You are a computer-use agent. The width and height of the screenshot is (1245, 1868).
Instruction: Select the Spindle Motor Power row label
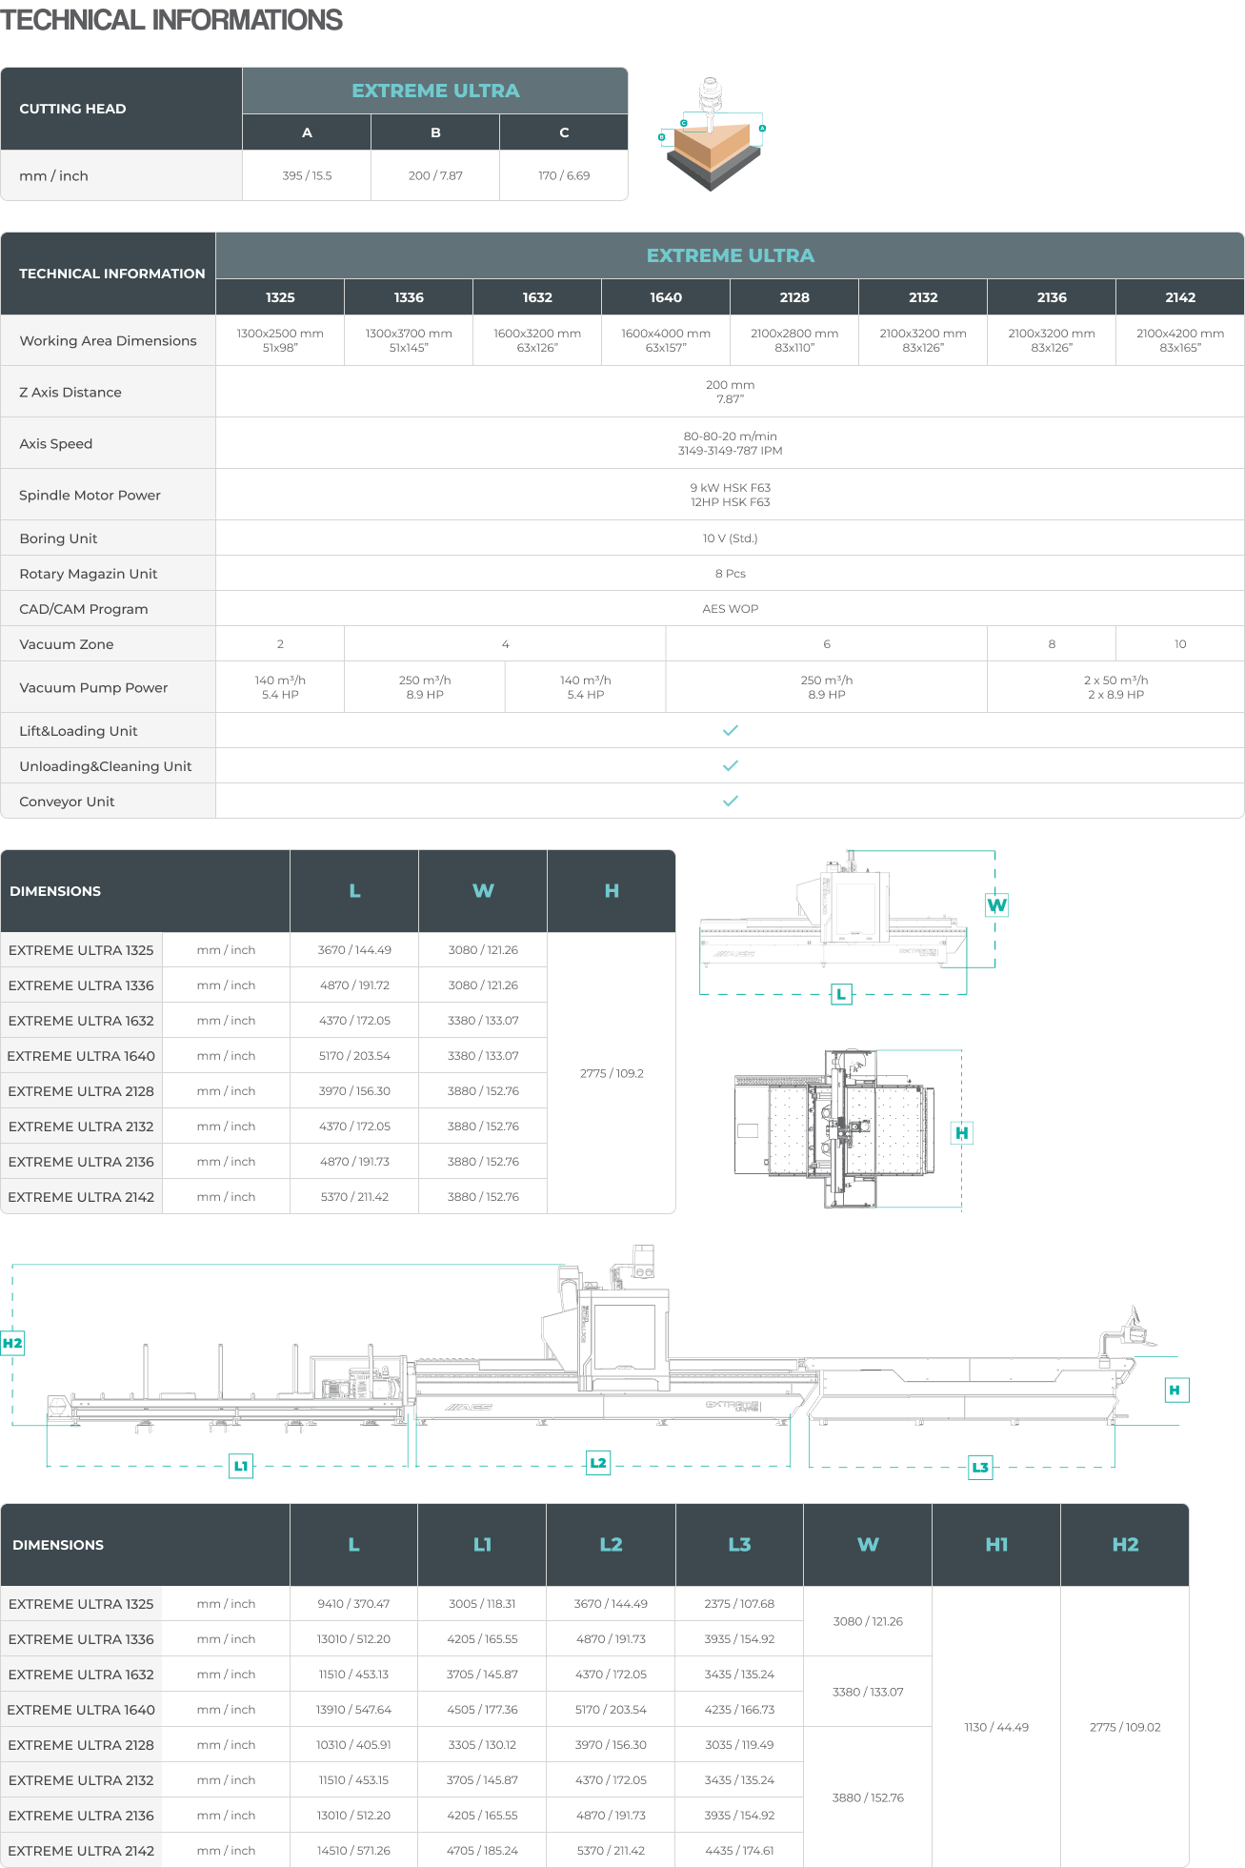coord(90,495)
